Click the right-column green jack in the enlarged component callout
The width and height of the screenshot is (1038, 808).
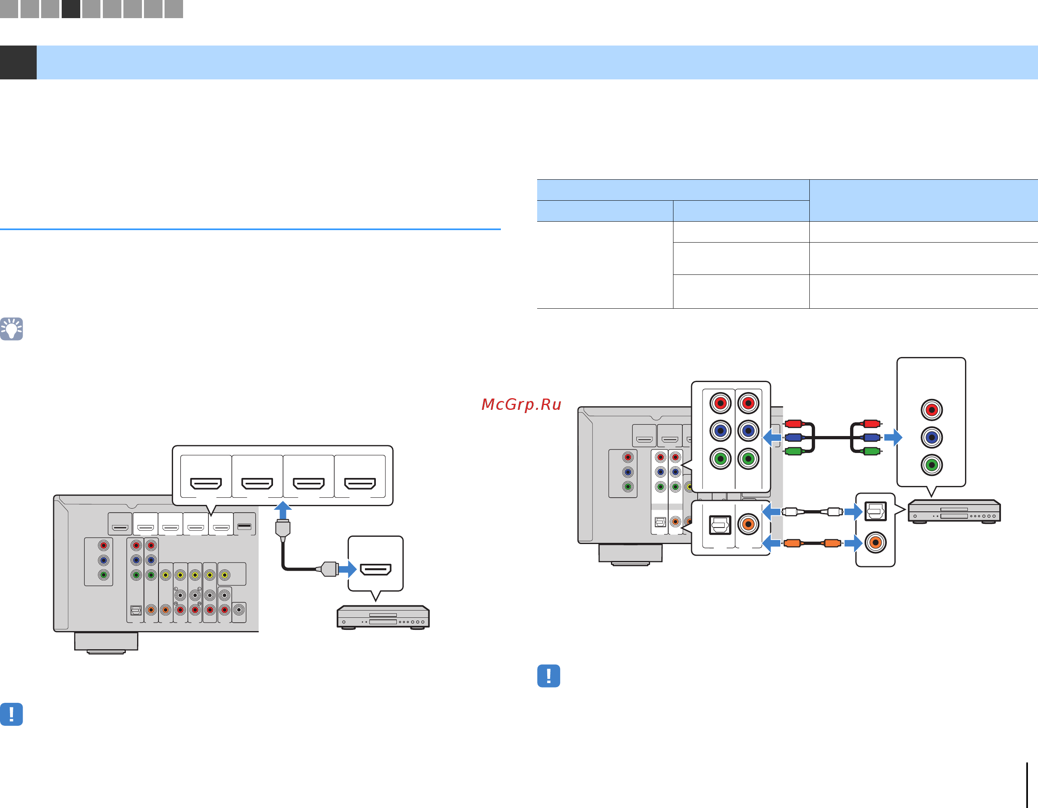coord(748,459)
